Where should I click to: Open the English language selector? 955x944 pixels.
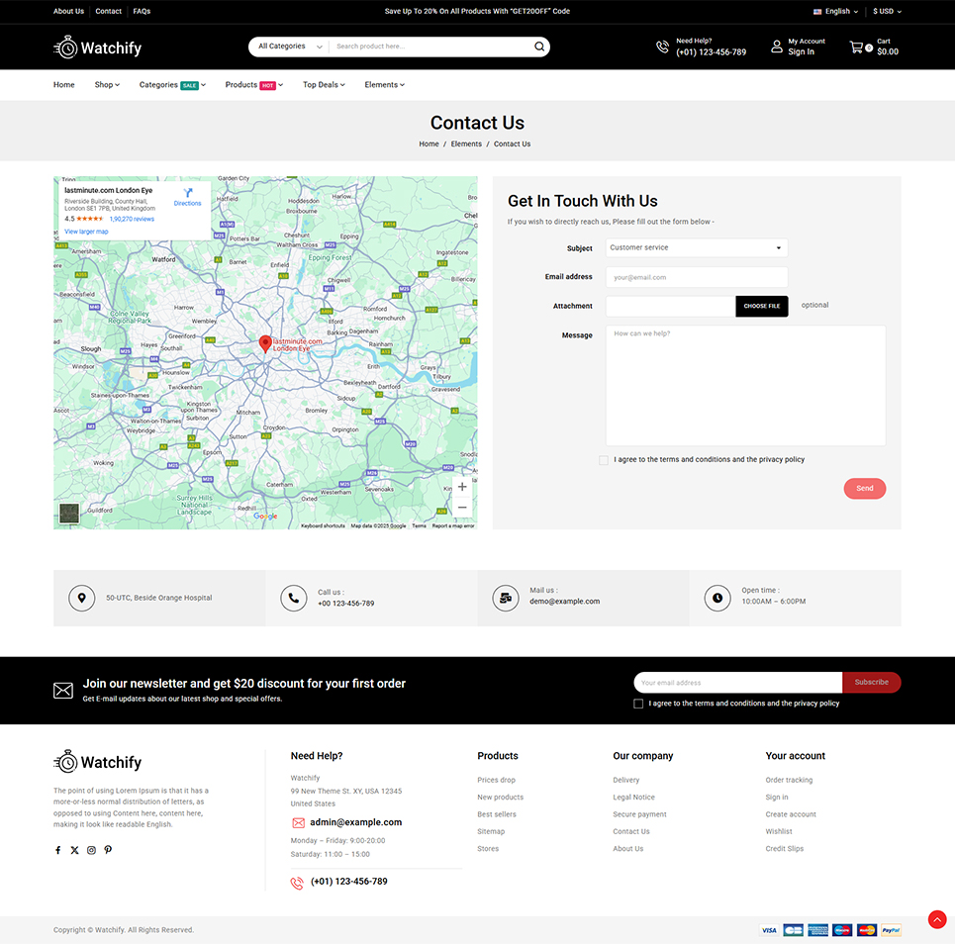click(x=836, y=12)
